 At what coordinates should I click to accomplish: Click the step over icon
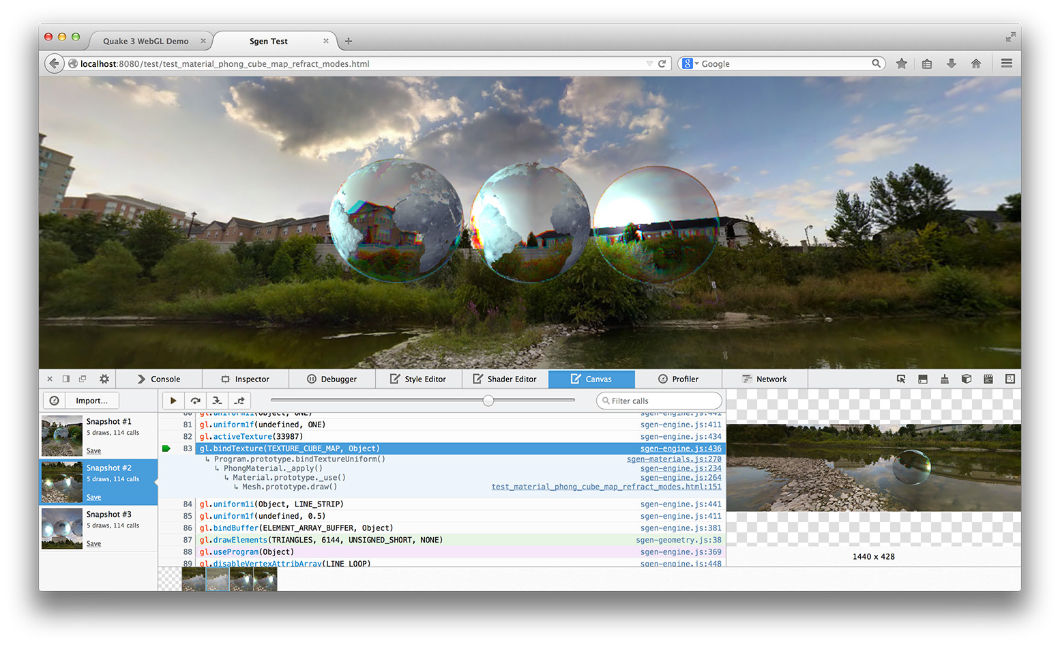(x=196, y=401)
